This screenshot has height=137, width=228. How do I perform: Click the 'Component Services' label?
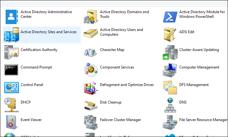[x=117, y=67]
